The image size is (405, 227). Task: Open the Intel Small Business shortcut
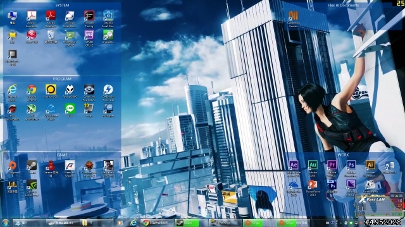pyautogui.click(x=108, y=19)
